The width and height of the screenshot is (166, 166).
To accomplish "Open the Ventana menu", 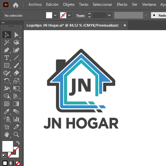I will click(149, 4).
